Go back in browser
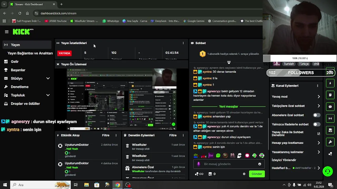 pyautogui.click(x=5, y=13)
